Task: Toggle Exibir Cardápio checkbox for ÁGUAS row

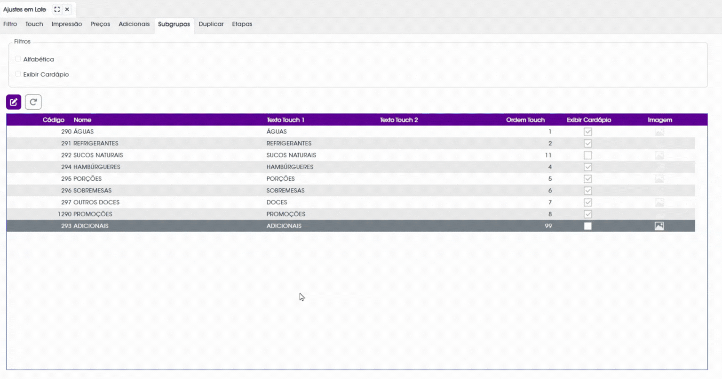Action: [588, 132]
